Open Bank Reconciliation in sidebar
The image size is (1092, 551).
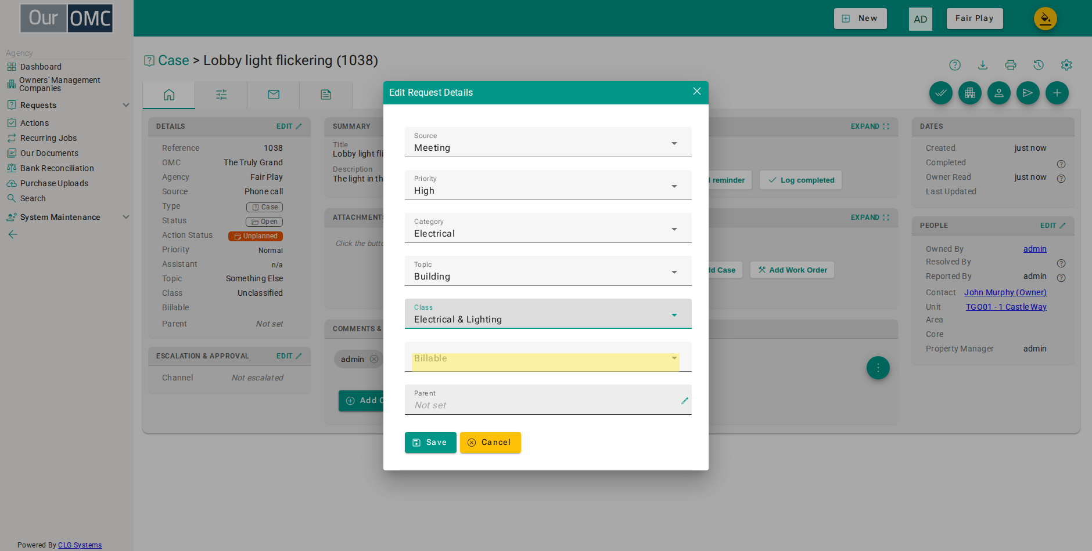(57, 168)
